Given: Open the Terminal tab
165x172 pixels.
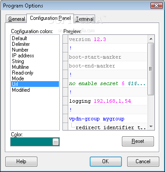Looking at the screenshot, I should click(84, 19).
